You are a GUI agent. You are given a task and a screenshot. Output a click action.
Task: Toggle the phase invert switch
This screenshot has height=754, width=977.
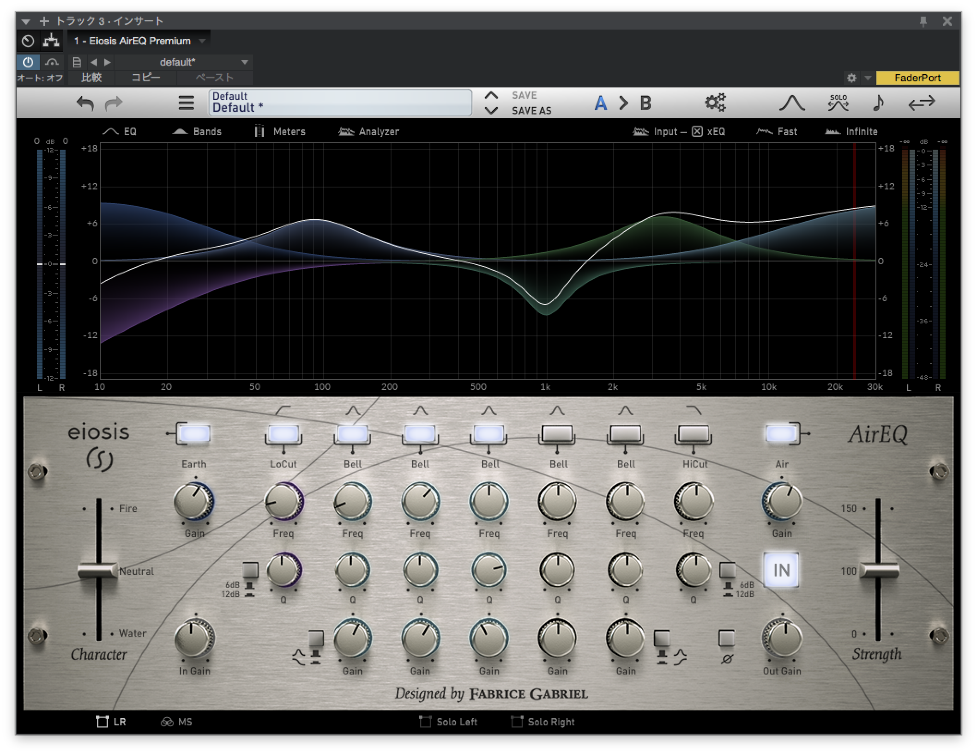click(x=726, y=638)
